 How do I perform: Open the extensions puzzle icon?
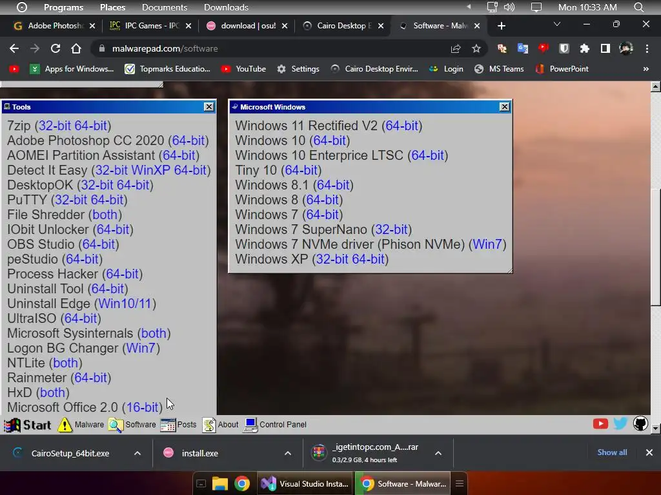584,49
